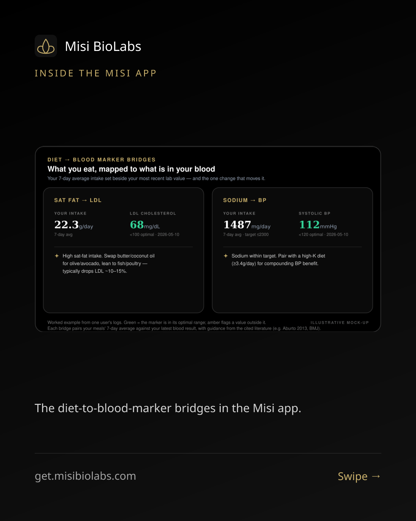Open the get.misibiolabs.com link
This screenshot has width=416, height=521.
point(86,476)
